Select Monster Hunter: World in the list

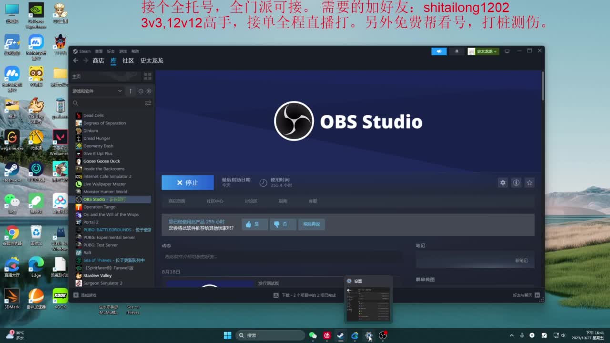click(x=105, y=192)
